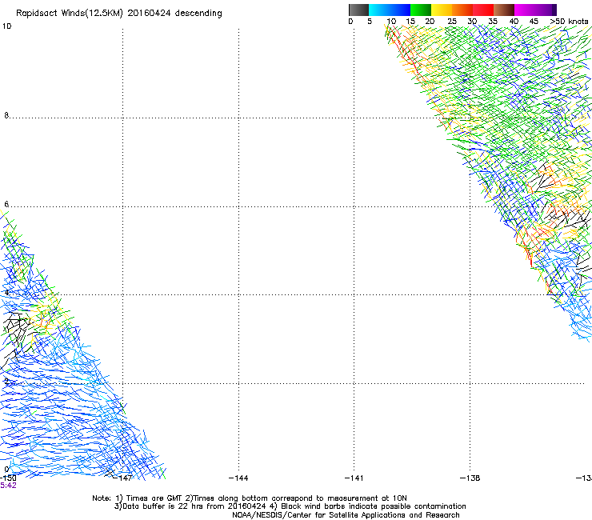This screenshot has height=520, width=592.
Task: Select the red 30-35 knots color swatch
Action: point(483,10)
